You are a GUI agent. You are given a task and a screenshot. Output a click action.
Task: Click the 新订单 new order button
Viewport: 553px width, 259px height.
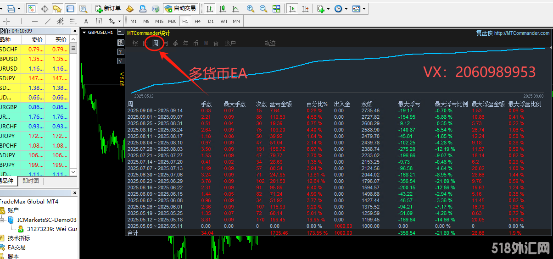point(109,8)
